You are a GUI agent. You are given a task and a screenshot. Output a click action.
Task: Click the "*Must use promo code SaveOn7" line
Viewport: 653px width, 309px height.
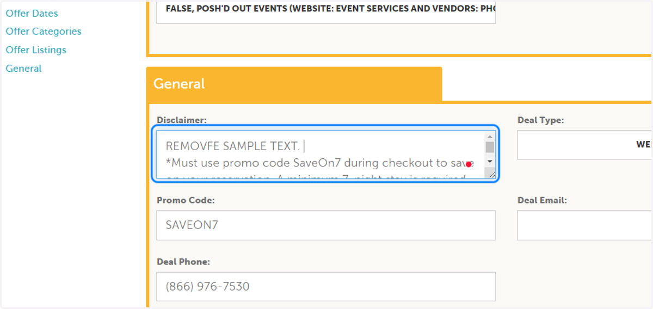point(320,163)
